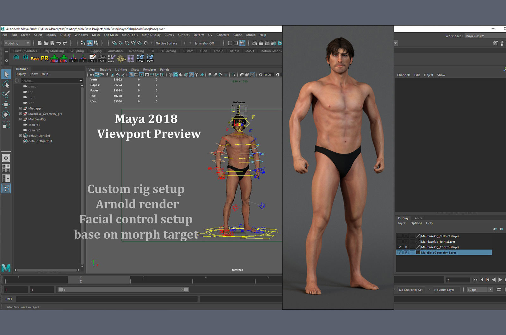Open the Layers menu in Layer Editor
The width and height of the screenshot is (506, 335).
pyautogui.click(x=402, y=223)
